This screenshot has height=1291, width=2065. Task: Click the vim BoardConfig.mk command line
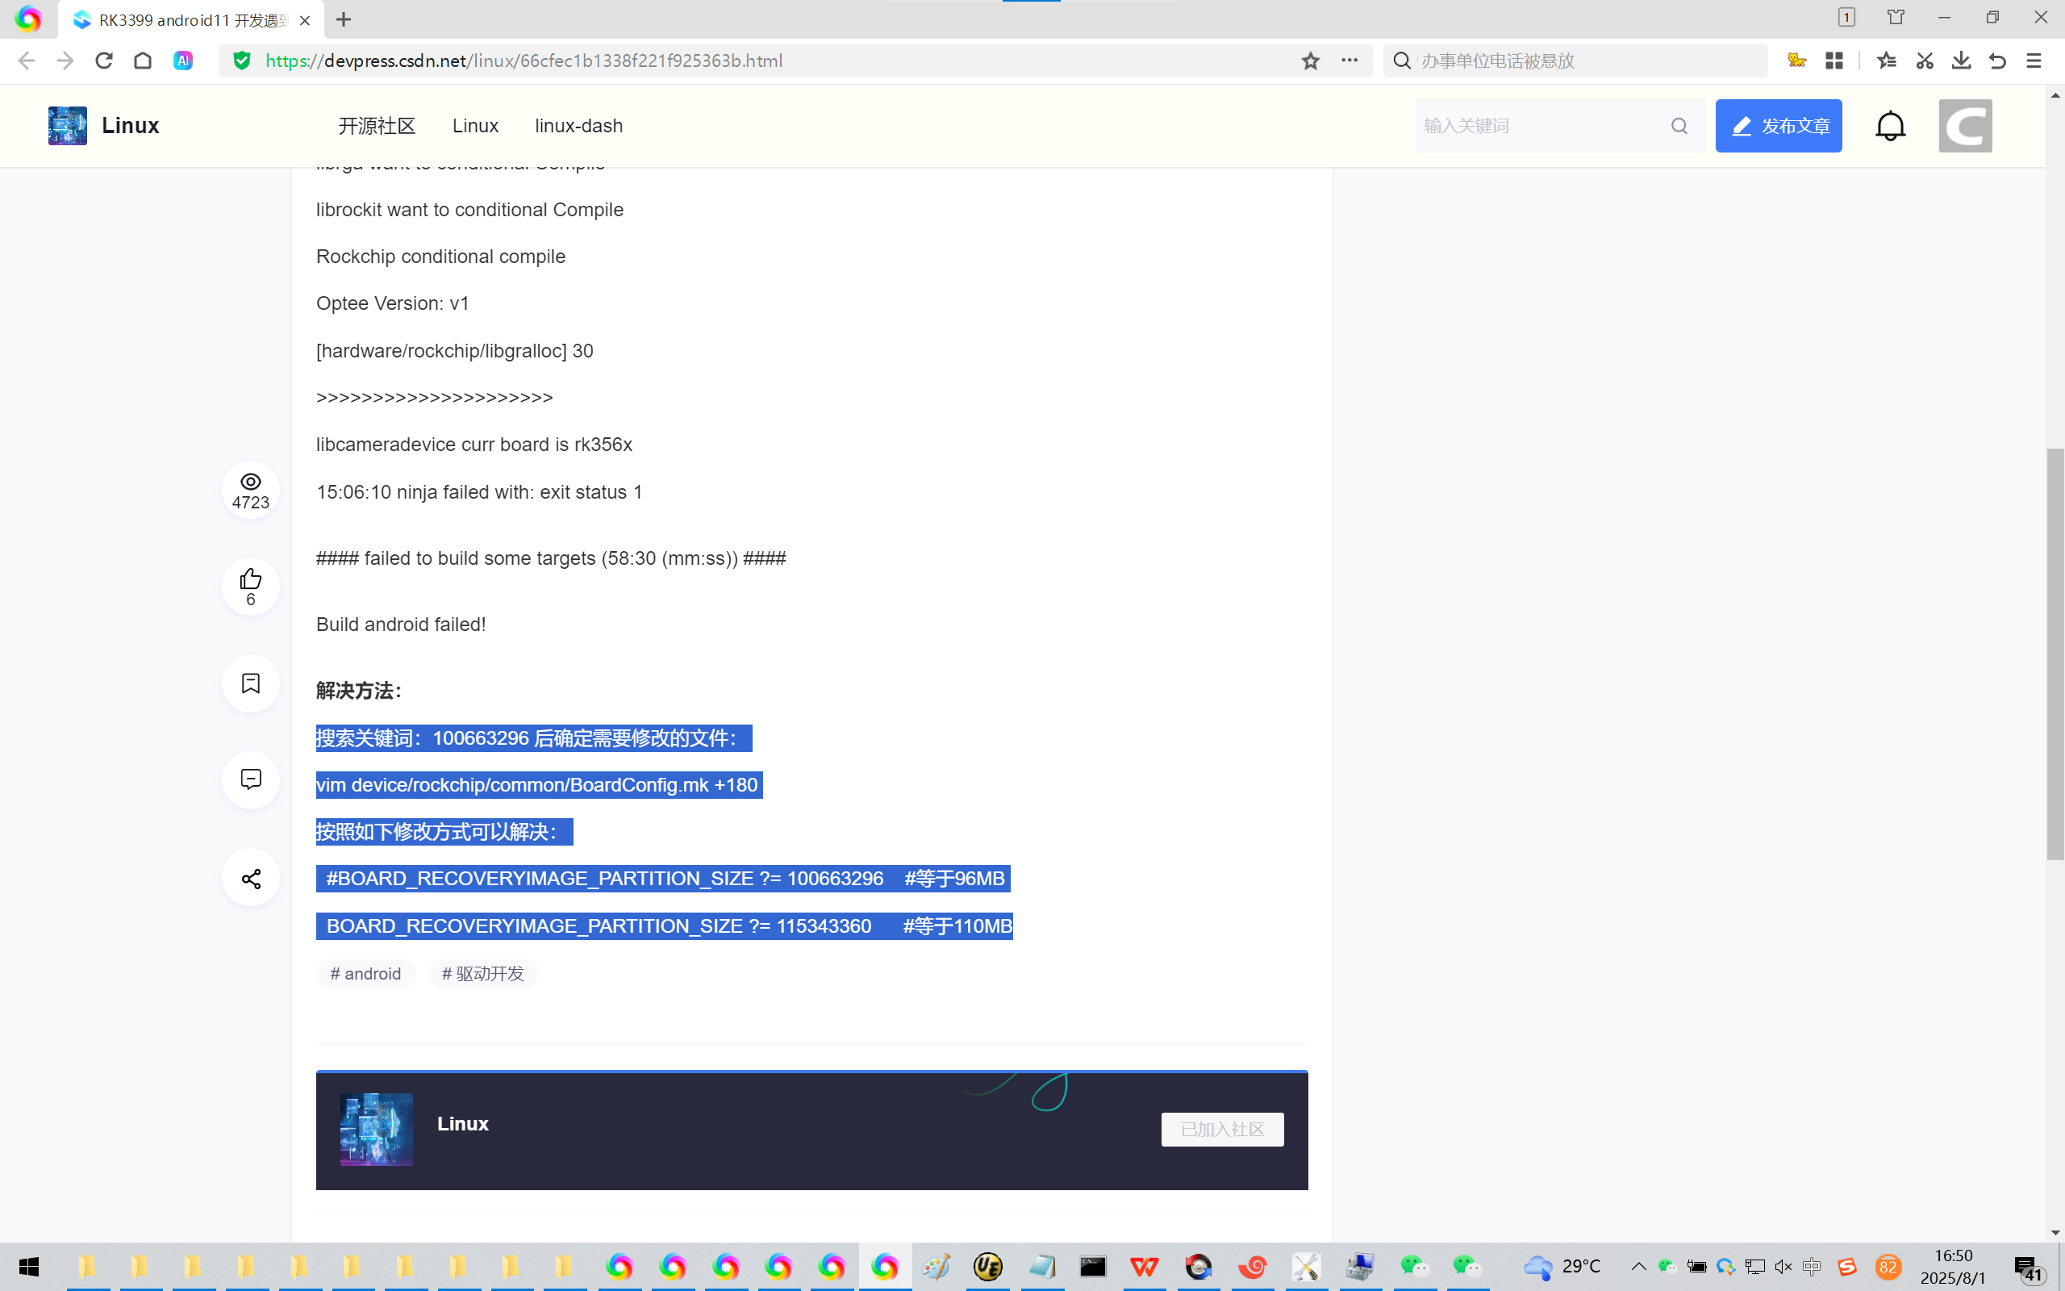click(x=537, y=784)
